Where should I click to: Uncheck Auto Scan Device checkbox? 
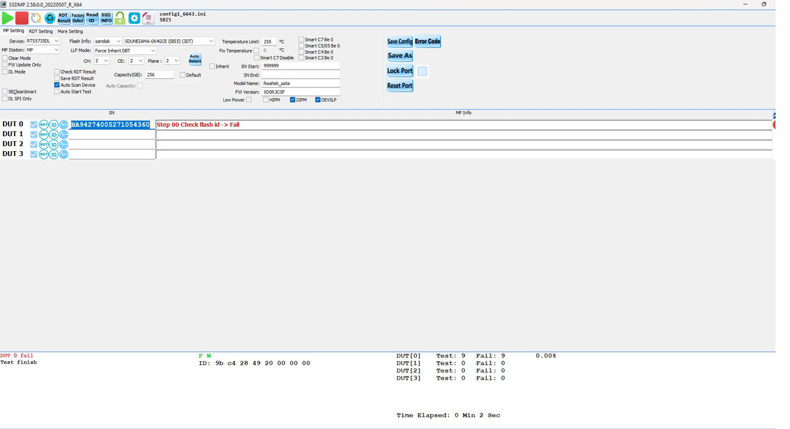click(57, 85)
